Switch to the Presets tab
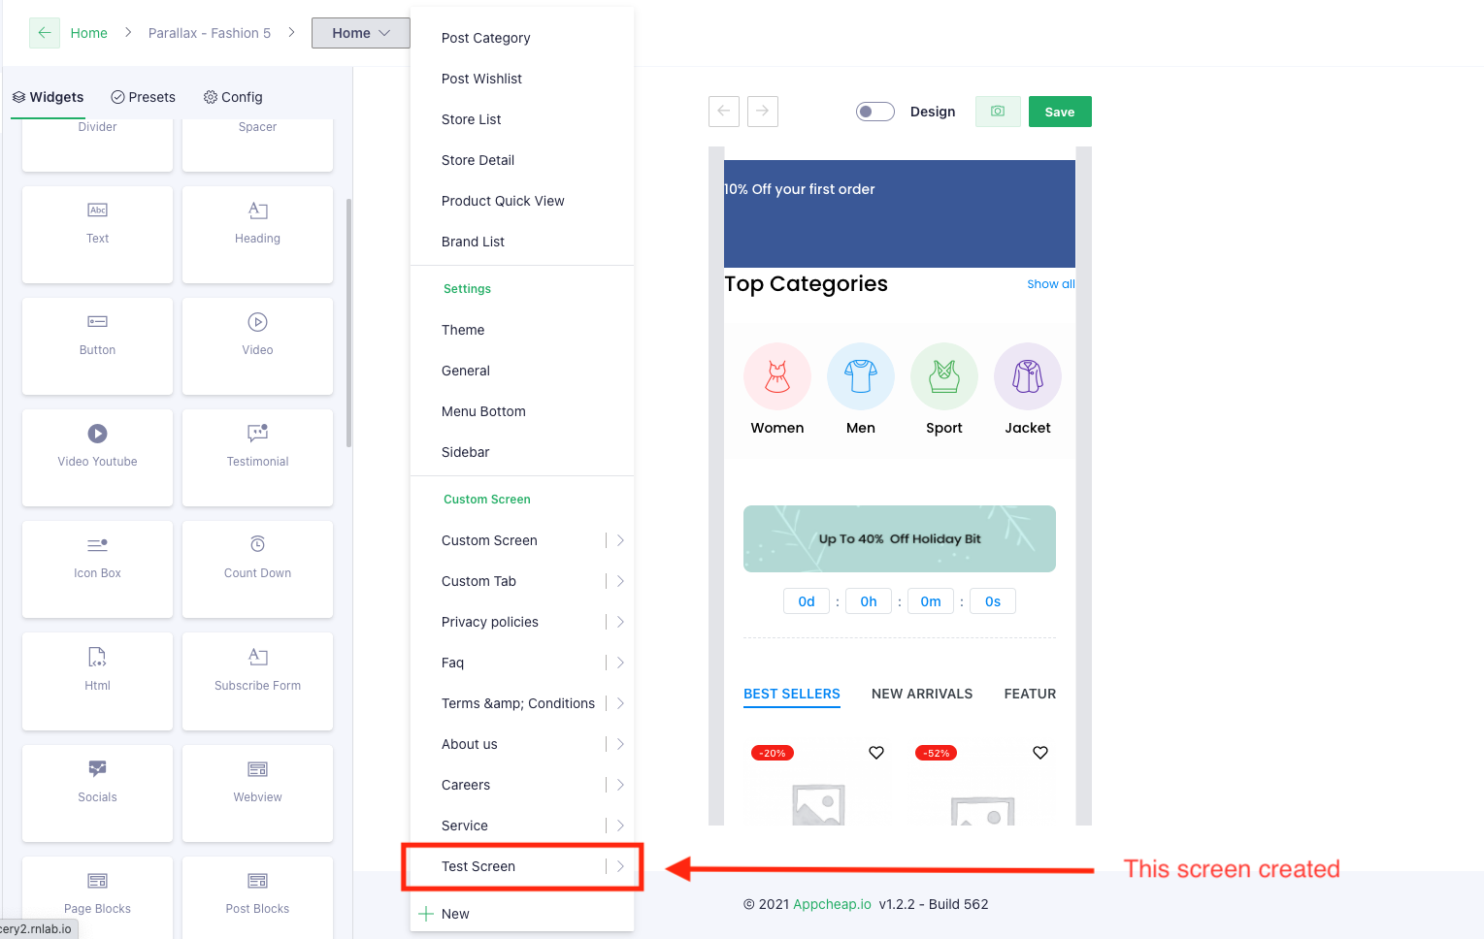Image resolution: width=1484 pixels, height=939 pixels. (143, 96)
